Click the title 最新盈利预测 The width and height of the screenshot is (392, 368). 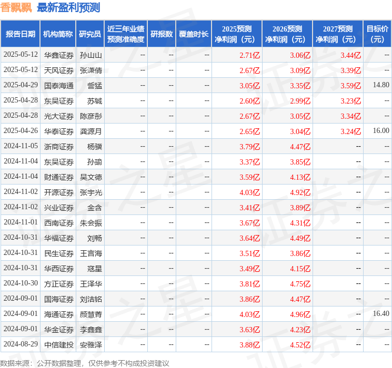(x=68, y=7)
